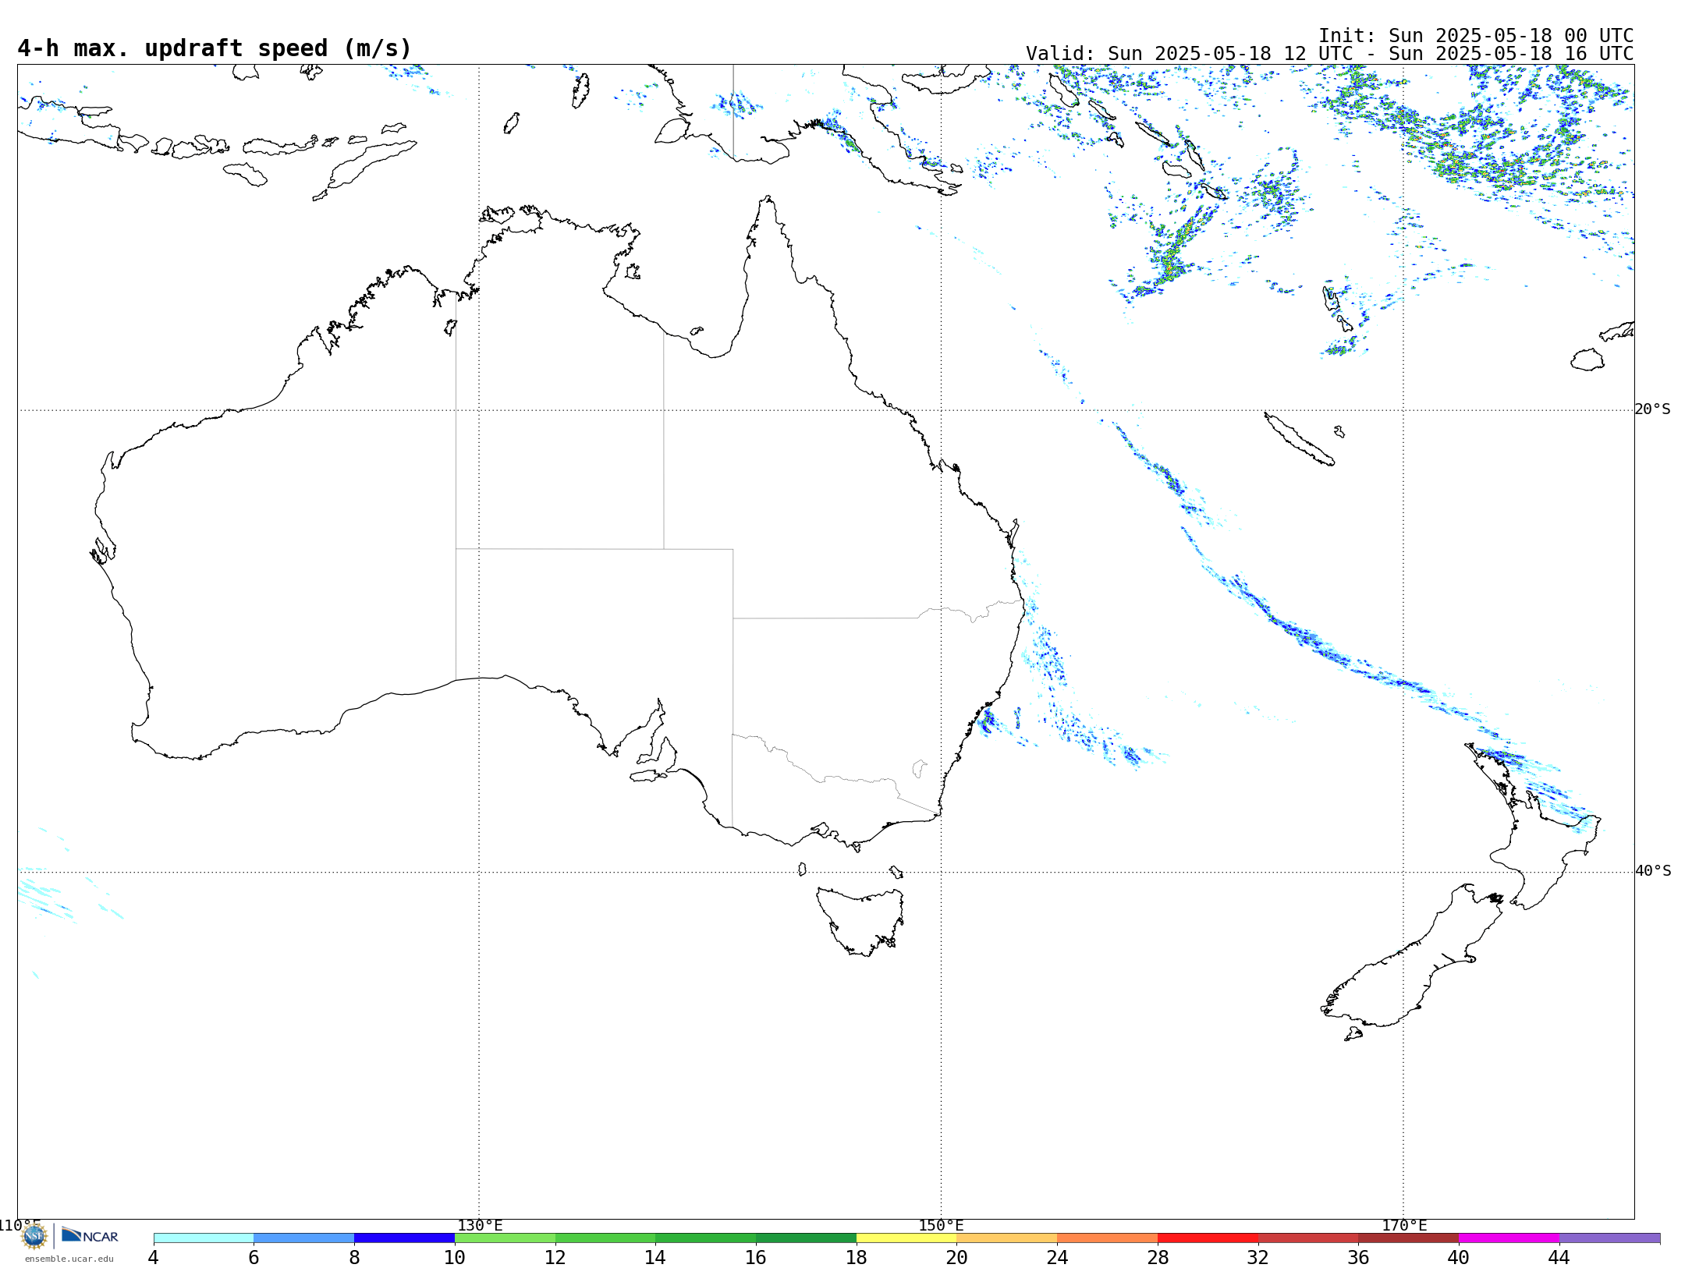Click the NCAR logo
1685x1268 pixels.
[90, 1236]
